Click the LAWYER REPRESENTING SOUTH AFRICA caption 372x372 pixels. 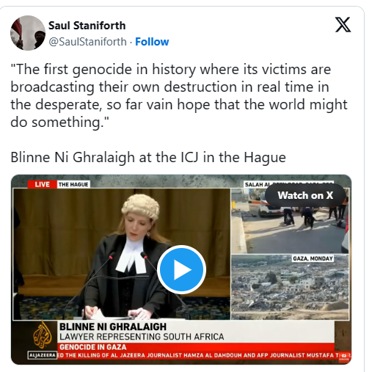[x=142, y=337]
